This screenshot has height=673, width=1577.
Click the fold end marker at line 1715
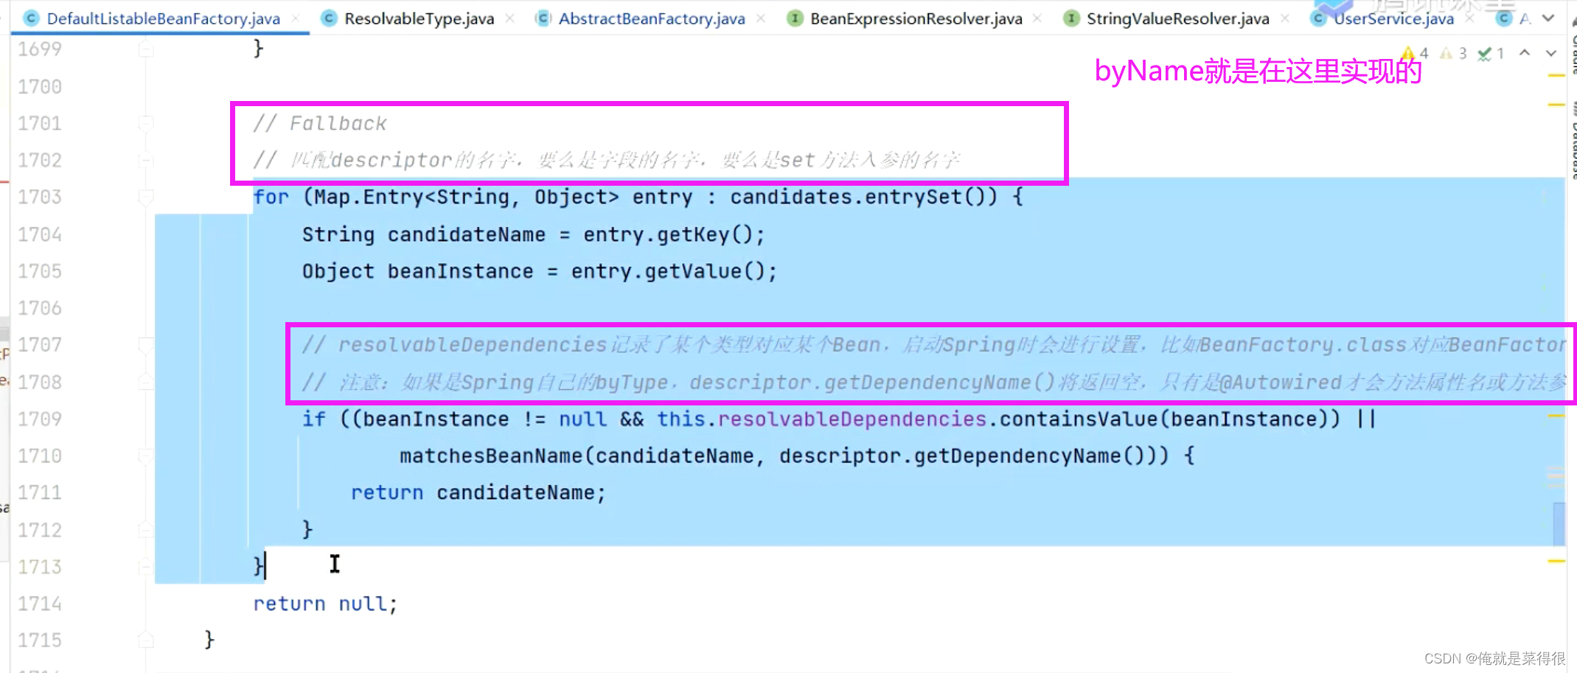point(146,640)
